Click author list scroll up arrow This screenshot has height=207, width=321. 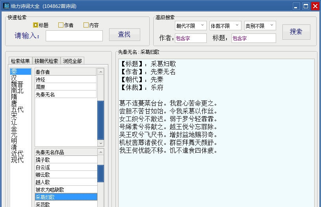(100, 72)
